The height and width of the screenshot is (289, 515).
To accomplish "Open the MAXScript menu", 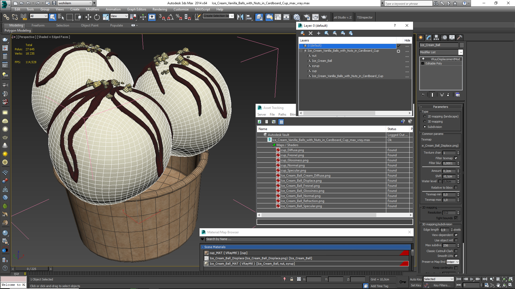I will 202,9.
